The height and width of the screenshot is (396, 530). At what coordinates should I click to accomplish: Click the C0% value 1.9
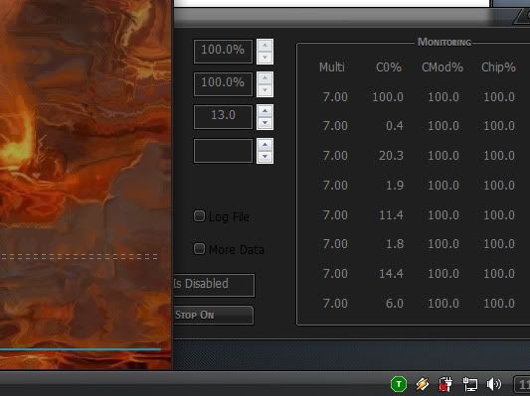[395, 186]
